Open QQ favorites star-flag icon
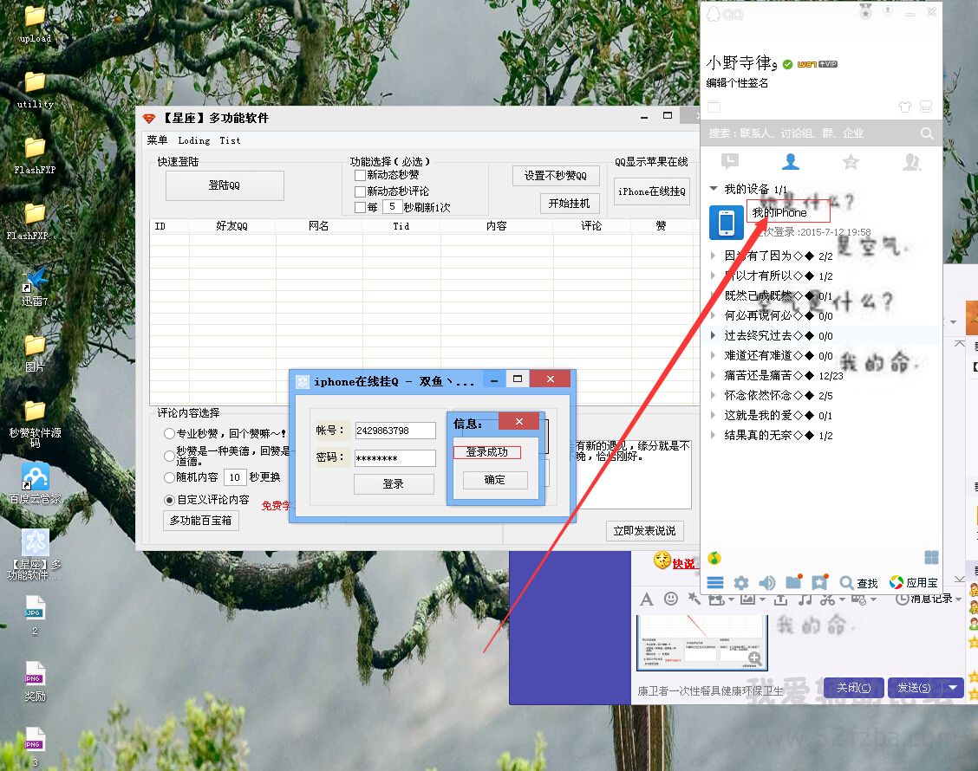978x771 pixels. coord(819,582)
